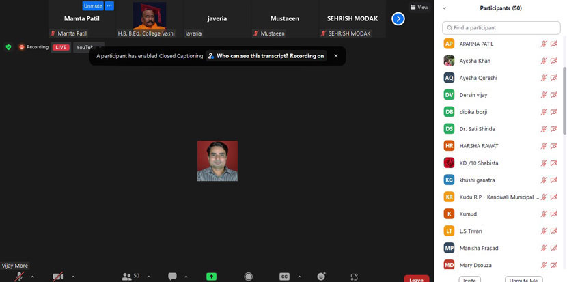This screenshot has width=567, height=282.
Task: Click the green encryption shield icon
Action: point(8,47)
